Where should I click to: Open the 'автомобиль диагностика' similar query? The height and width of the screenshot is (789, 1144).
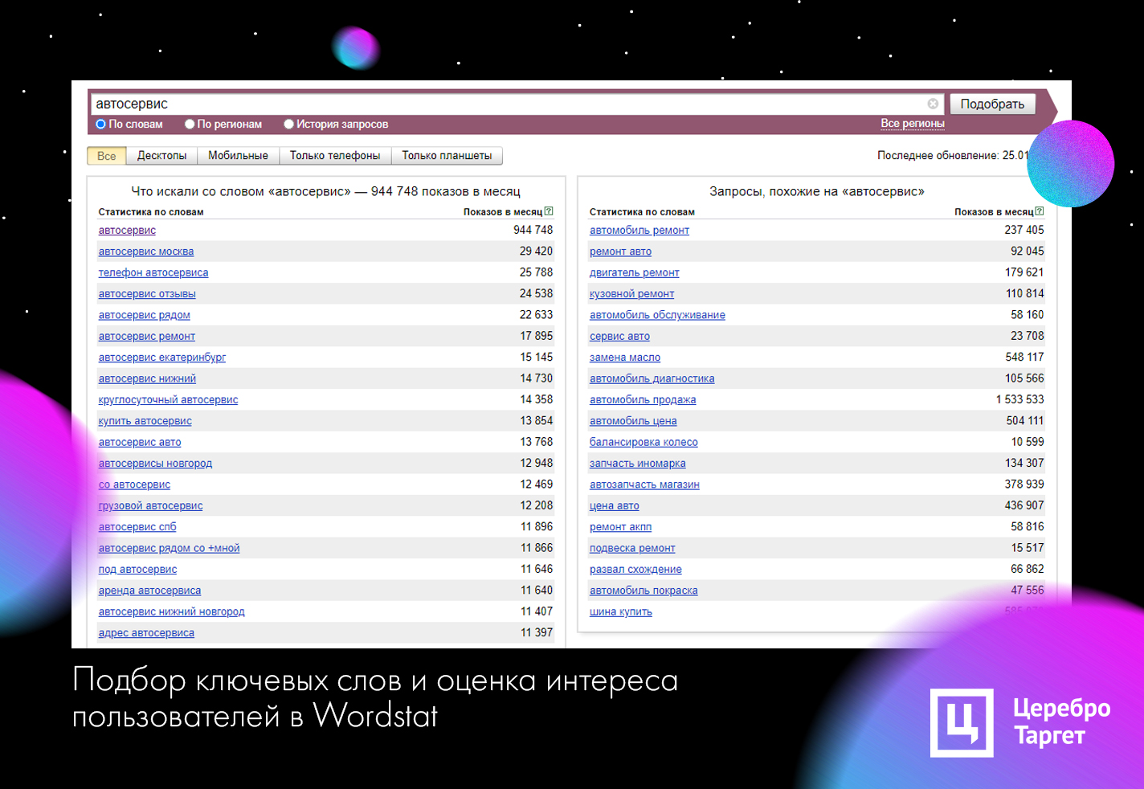tap(652, 379)
